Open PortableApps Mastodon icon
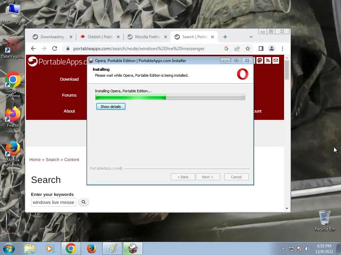This screenshot has height=255, width=341. pyautogui.click(x=260, y=60)
